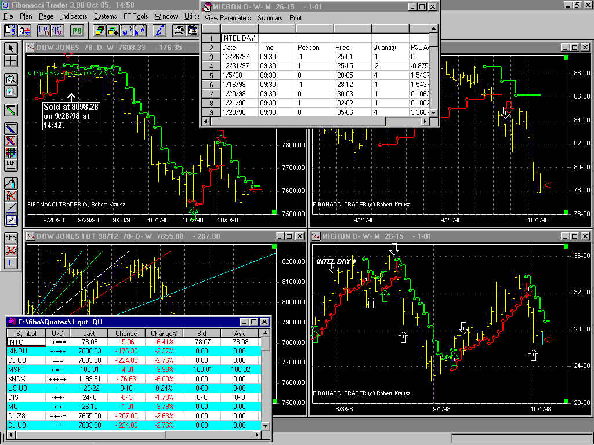Open the color palette grid tool
The width and height of the screenshot is (594, 445).
pyautogui.click(x=10, y=153)
